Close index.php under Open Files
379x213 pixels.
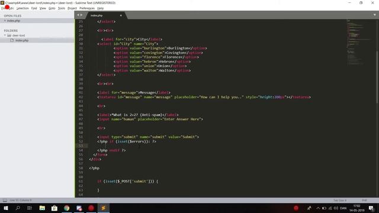5,21
